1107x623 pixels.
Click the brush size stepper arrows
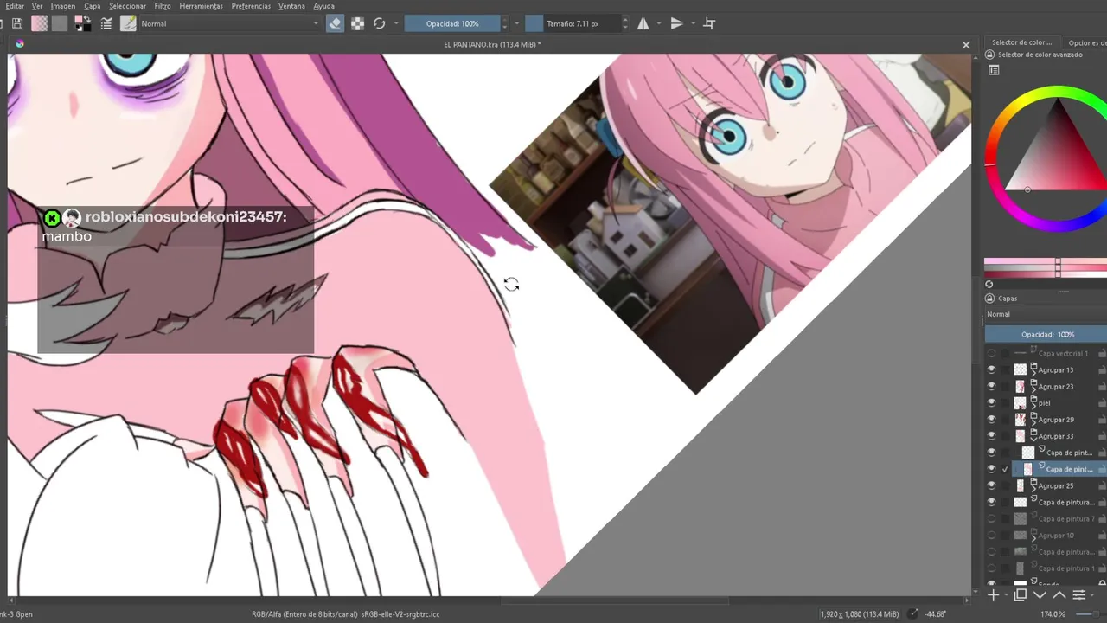point(625,23)
